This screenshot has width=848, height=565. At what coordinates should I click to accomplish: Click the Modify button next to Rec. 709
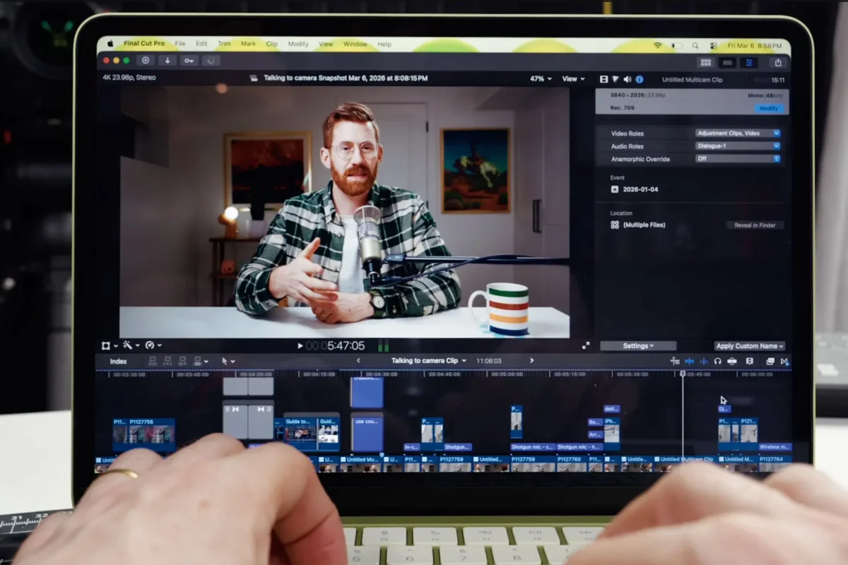[769, 108]
